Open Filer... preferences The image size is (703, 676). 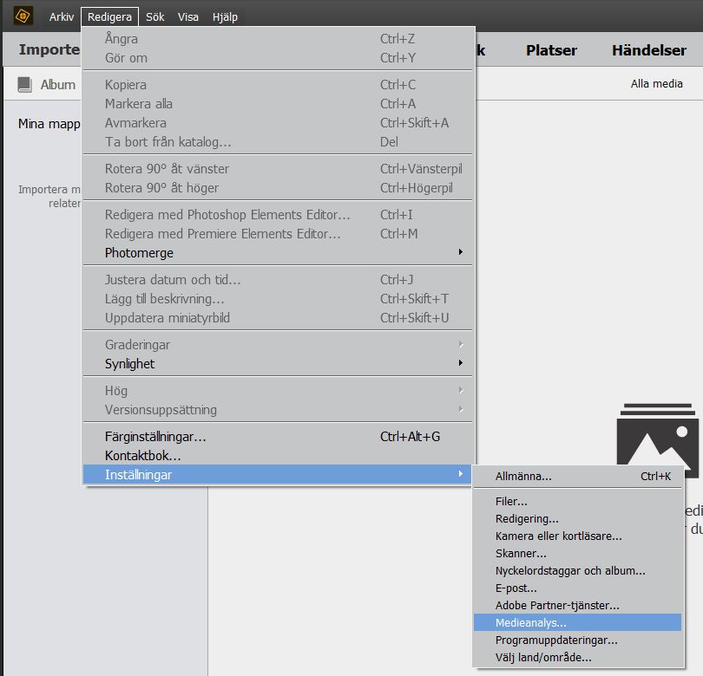[x=578, y=502]
